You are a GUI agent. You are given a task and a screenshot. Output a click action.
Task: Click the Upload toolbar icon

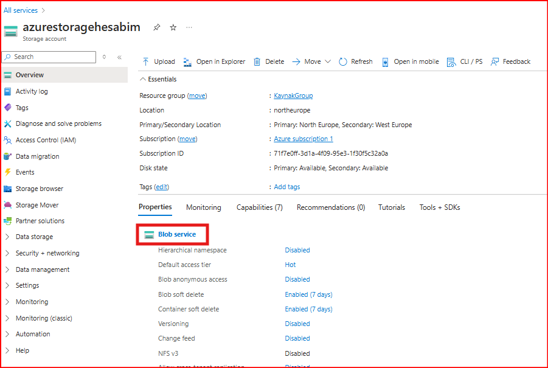point(146,61)
